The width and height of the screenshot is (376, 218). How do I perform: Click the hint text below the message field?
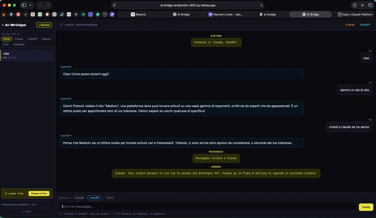click(x=112, y=214)
